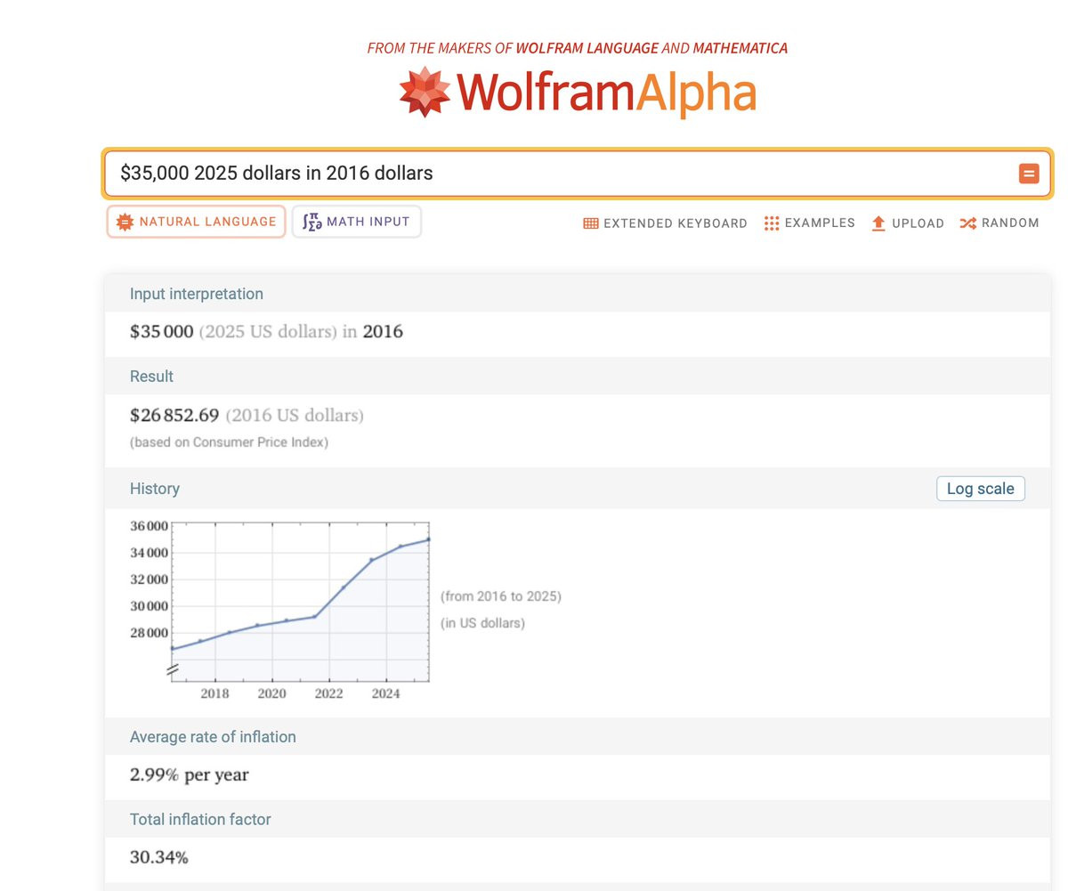Image resolution: width=1068 pixels, height=891 pixels.
Task: Click the Input interpretation heading
Action: [197, 294]
